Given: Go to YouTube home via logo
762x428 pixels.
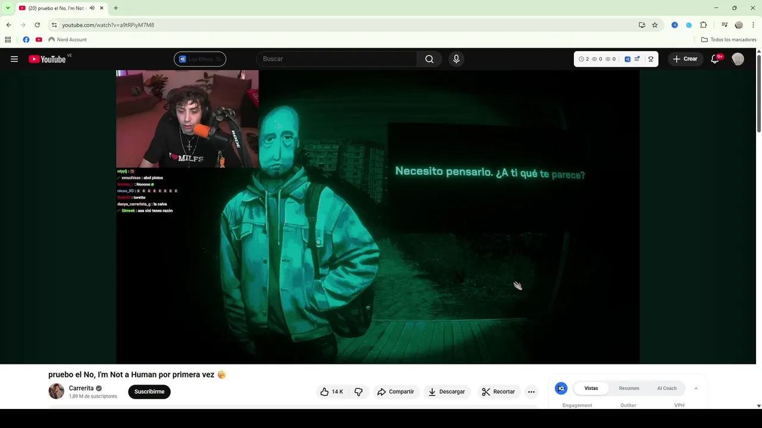Looking at the screenshot, I should coord(47,59).
